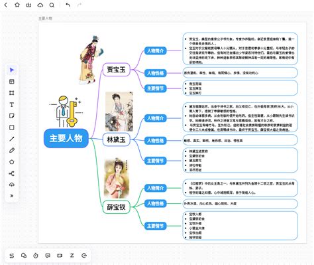Go back with the left chevron
This screenshot has height=265, width=314.
point(6,5)
